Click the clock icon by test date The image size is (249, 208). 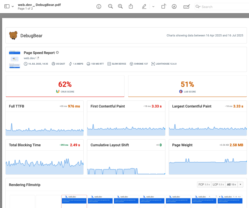coord(26,64)
